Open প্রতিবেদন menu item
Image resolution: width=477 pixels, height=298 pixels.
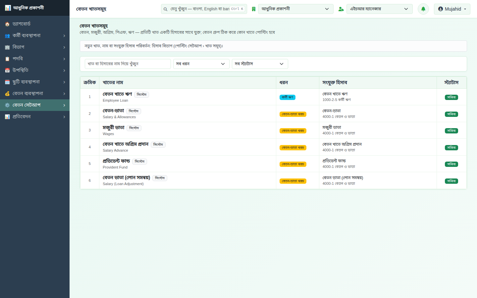click(35, 117)
